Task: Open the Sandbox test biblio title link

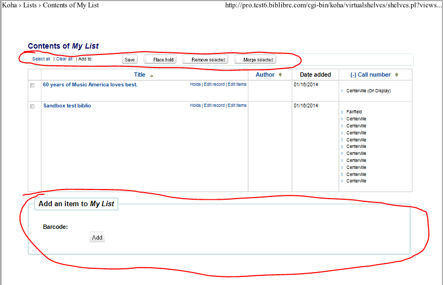Action: pos(67,106)
